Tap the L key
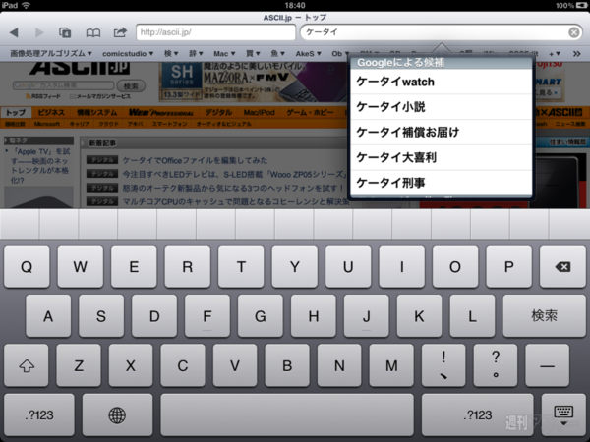Viewport: 590px width, 442px height. pos(472,315)
